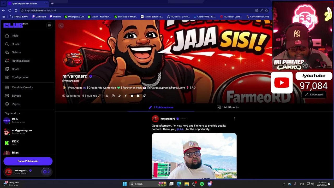Open the Mi Perfil bookmark

(x=55, y=17)
